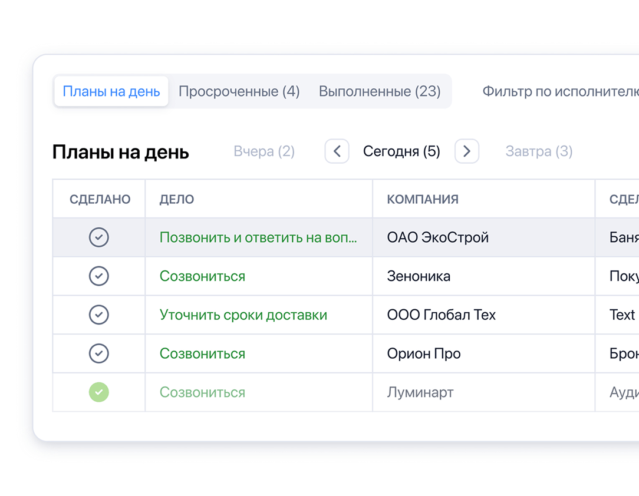639x496 pixels.
Task: Toggle completion for Уточнить сроки доставки
Action: (x=99, y=315)
